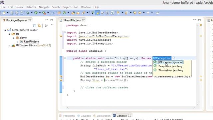Choose Exception - java.lang suggestion
This screenshot has width=213, height=120.
[170, 66]
